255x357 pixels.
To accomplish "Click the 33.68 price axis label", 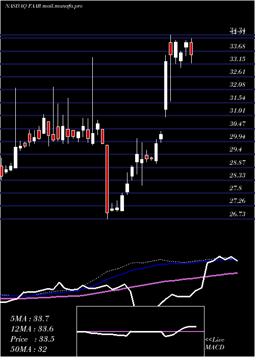I will pyautogui.click(x=238, y=46).
